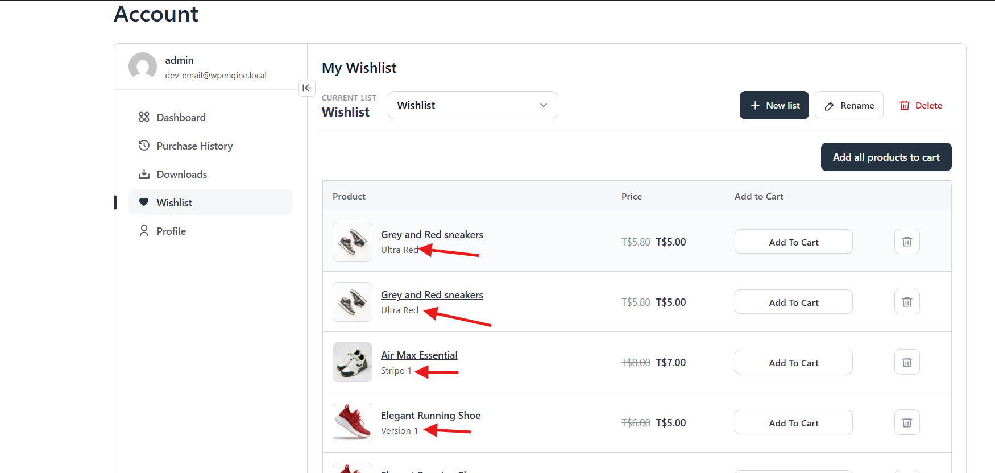
Task: Expand the Wishlist list selector dropdown
Action: coord(472,105)
